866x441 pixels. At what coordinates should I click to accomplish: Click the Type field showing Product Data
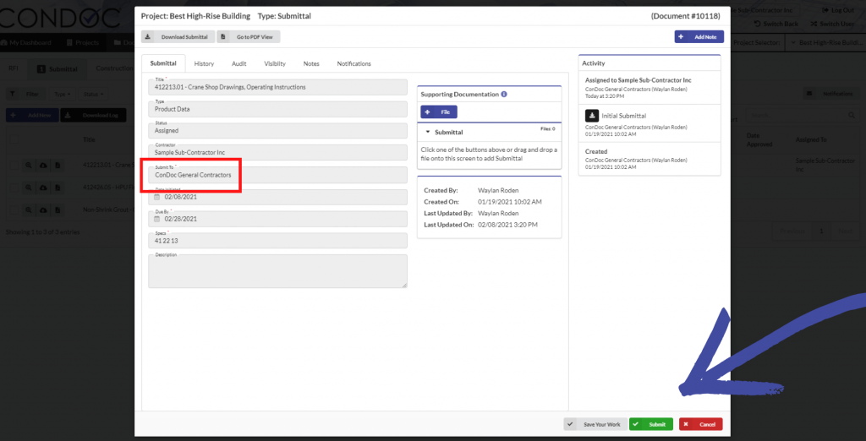click(277, 109)
